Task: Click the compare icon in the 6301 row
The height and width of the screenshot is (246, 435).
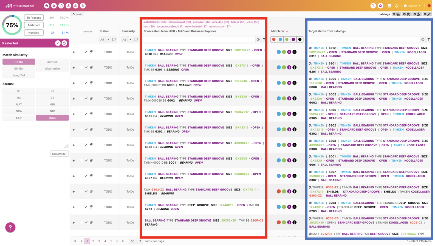Action: tap(91, 67)
